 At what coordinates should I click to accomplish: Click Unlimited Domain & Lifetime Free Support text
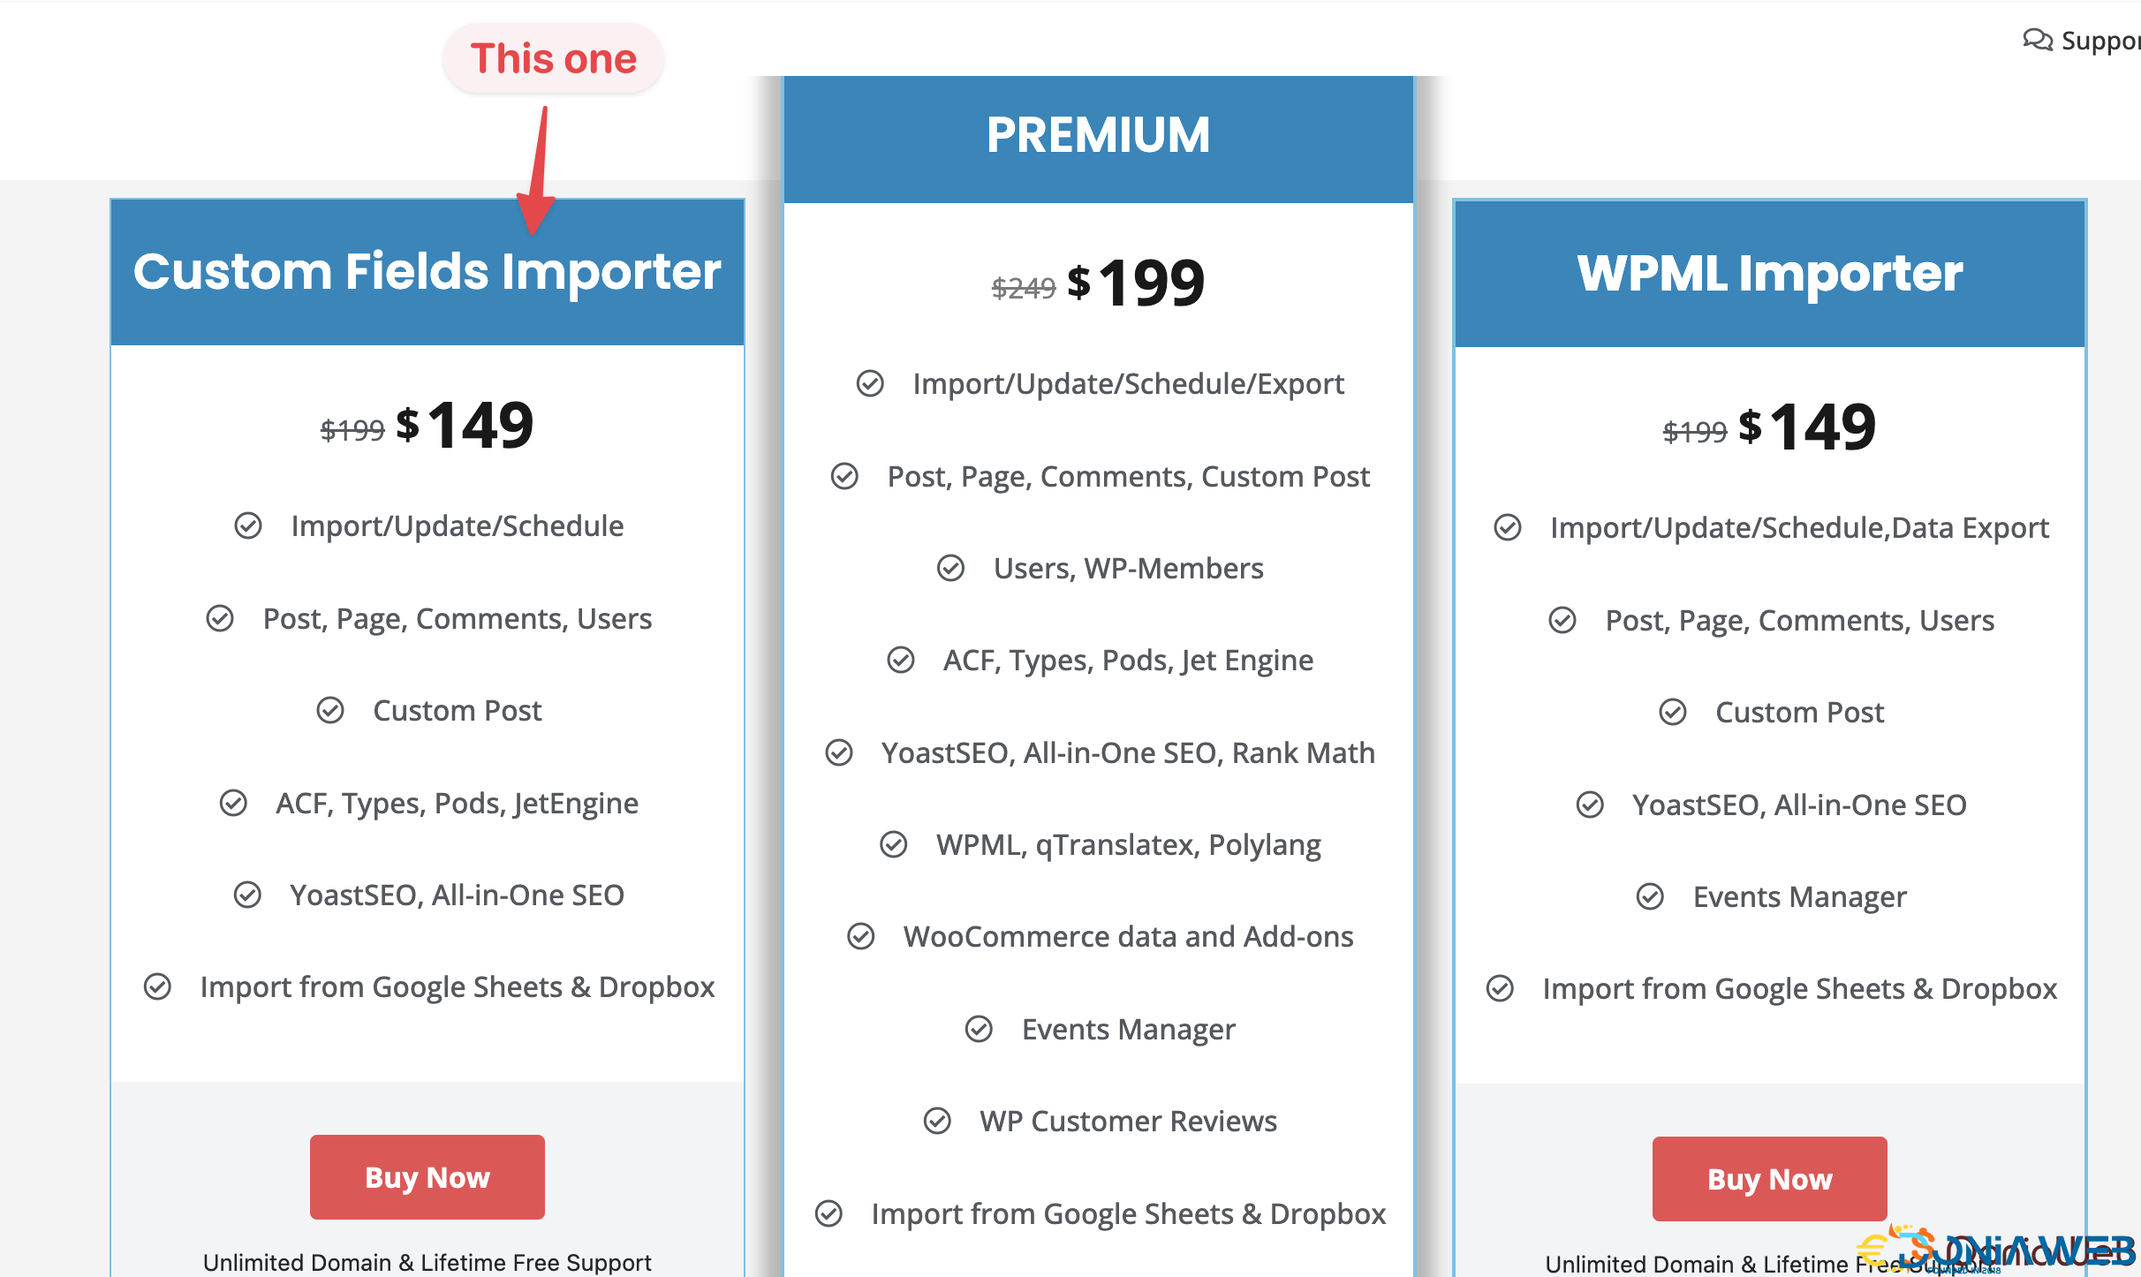coord(427,1262)
